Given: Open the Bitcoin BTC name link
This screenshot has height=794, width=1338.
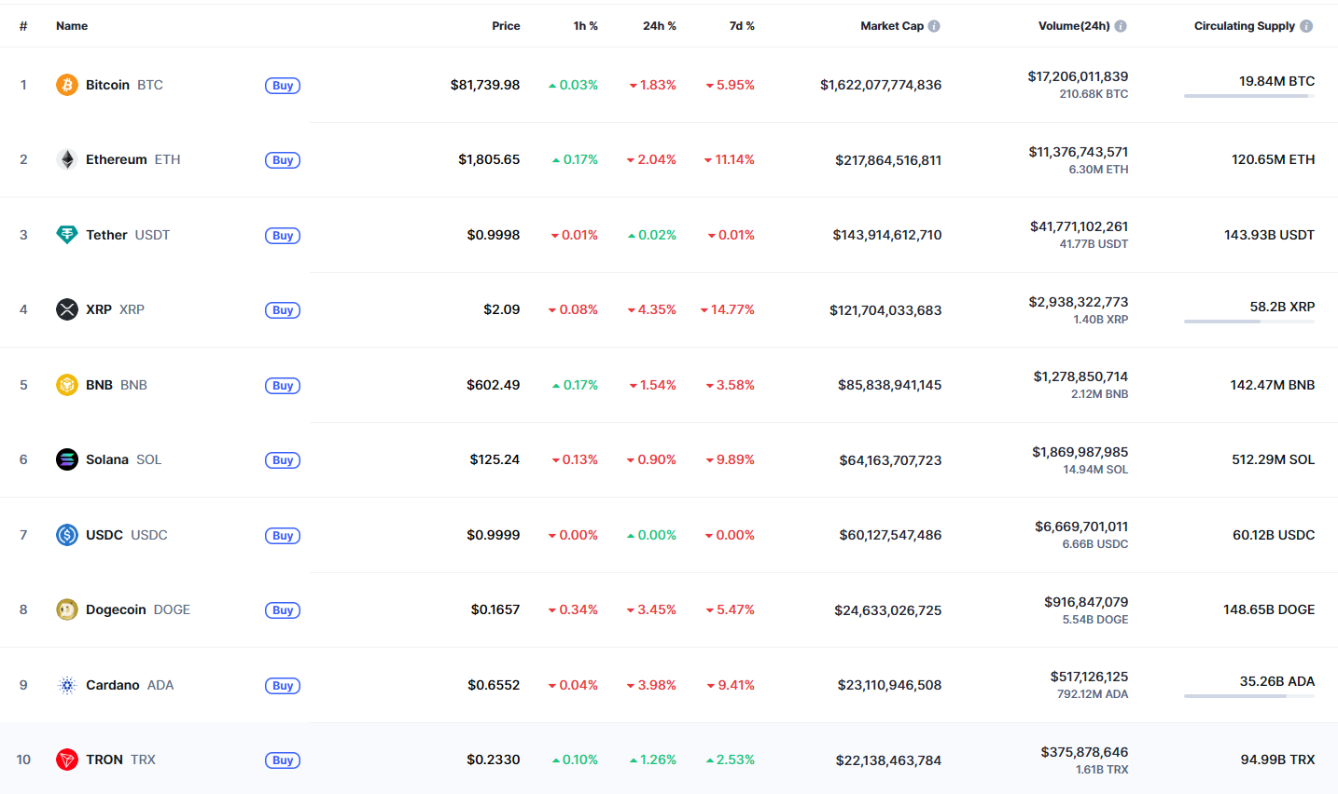Looking at the screenshot, I should pyautogui.click(x=124, y=85).
